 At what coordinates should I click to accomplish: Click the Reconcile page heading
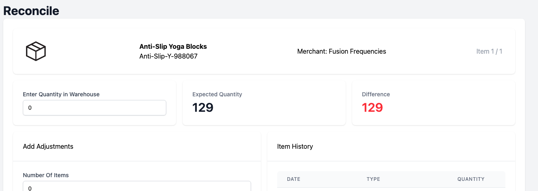pyautogui.click(x=31, y=11)
